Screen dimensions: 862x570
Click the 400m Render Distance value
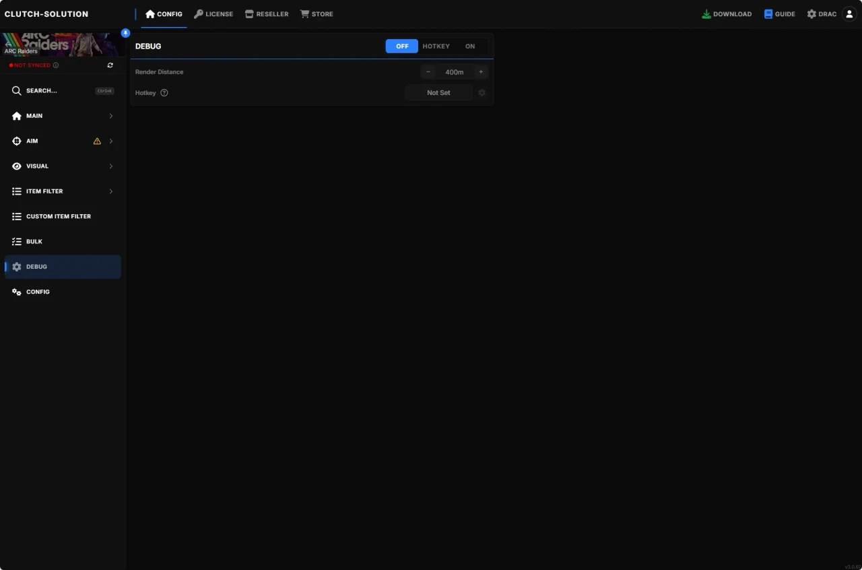pos(455,72)
